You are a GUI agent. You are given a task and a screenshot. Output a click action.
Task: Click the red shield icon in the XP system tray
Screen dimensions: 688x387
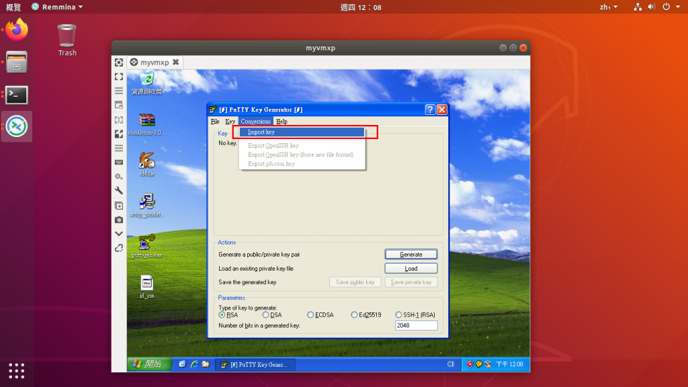point(470,365)
